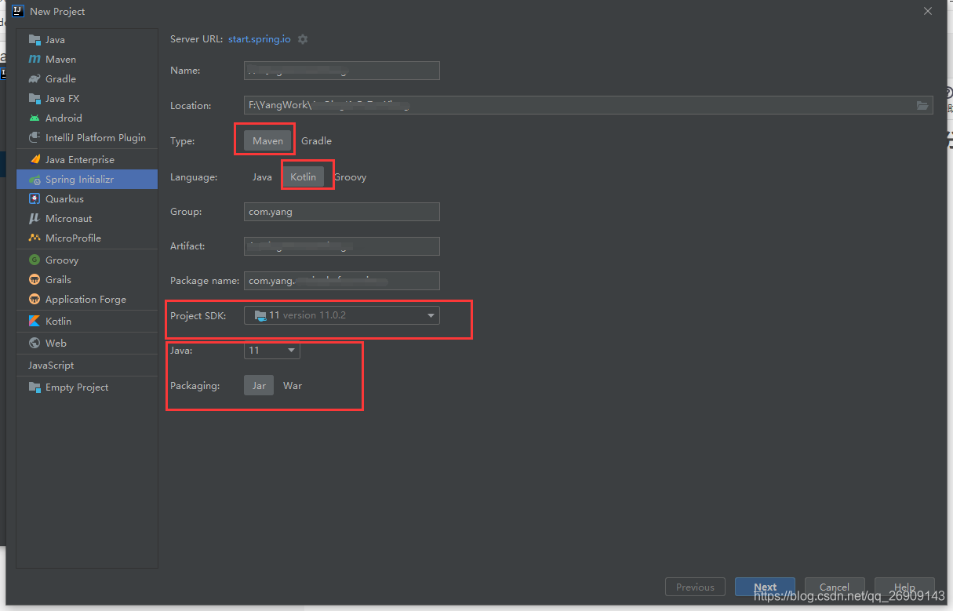Choose the Application Forge icon
Image resolution: width=953 pixels, height=611 pixels.
click(35, 299)
